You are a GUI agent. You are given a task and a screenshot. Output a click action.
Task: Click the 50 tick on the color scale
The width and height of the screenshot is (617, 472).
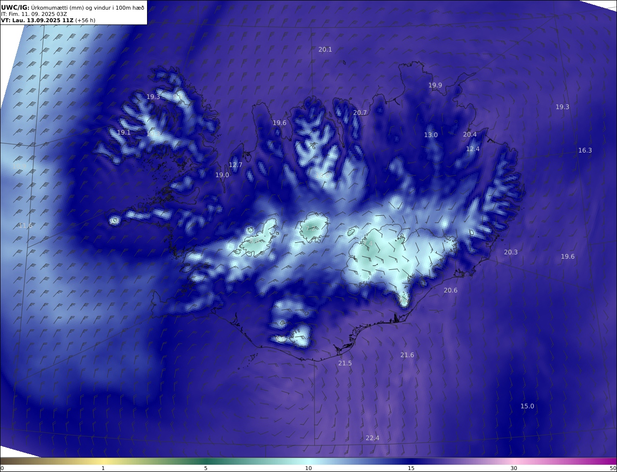click(x=613, y=468)
